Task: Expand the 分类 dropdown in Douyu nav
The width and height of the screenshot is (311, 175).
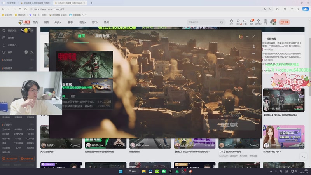Action: [58, 22]
